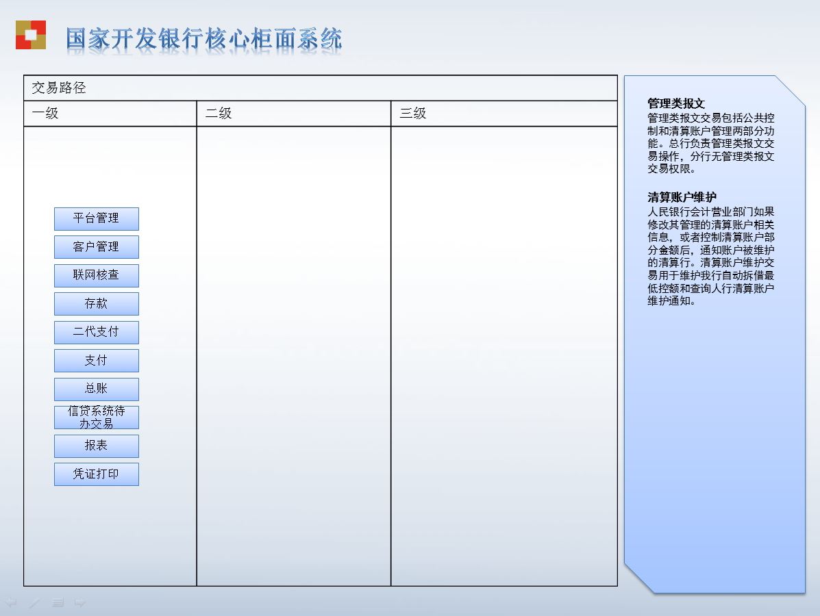This screenshot has height=616, width=820.
Task: Click the paragraph starting 人民银行会计营业部门
Action: point(711,256)
